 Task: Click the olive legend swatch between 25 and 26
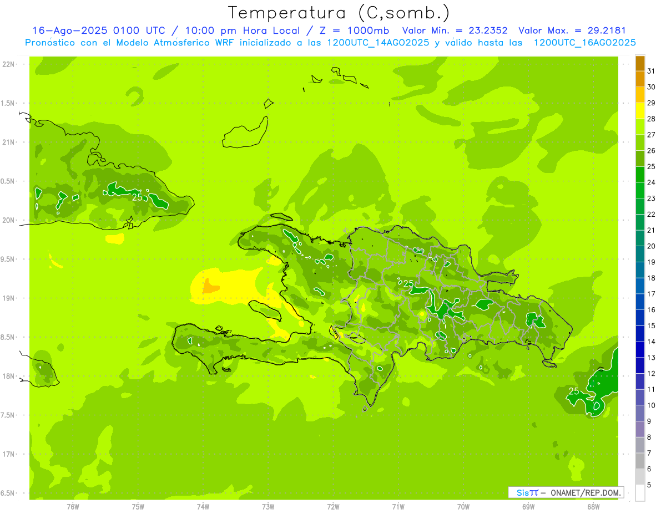(x=640, y=159)
